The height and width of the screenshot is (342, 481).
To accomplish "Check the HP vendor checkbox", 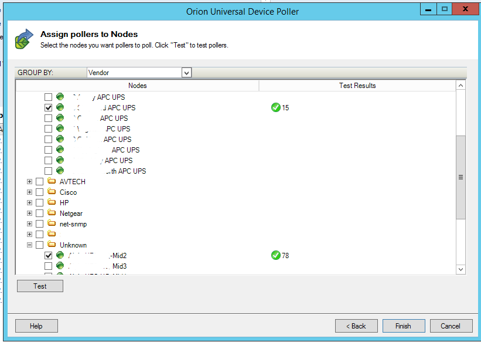I will [40, 202].
